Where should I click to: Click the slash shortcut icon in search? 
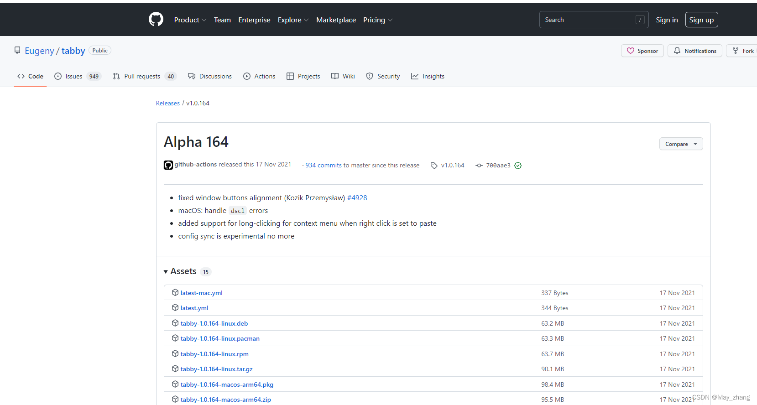click(640, 20)
